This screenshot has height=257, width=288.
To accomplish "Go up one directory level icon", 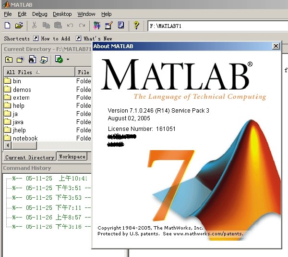I will click(x=9, y=60).
